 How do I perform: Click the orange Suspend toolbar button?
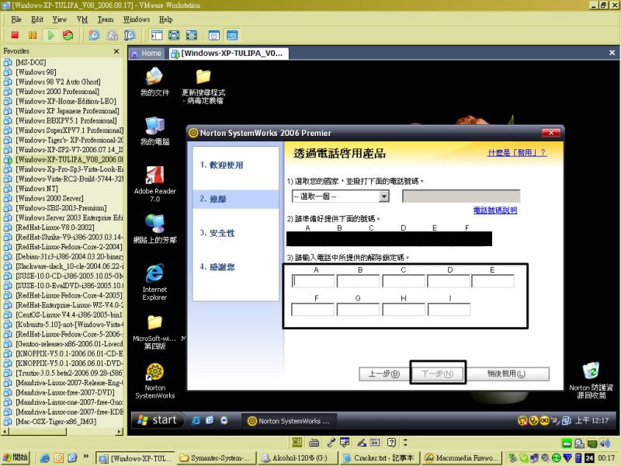pyautogui.click(x=33, y=35)
